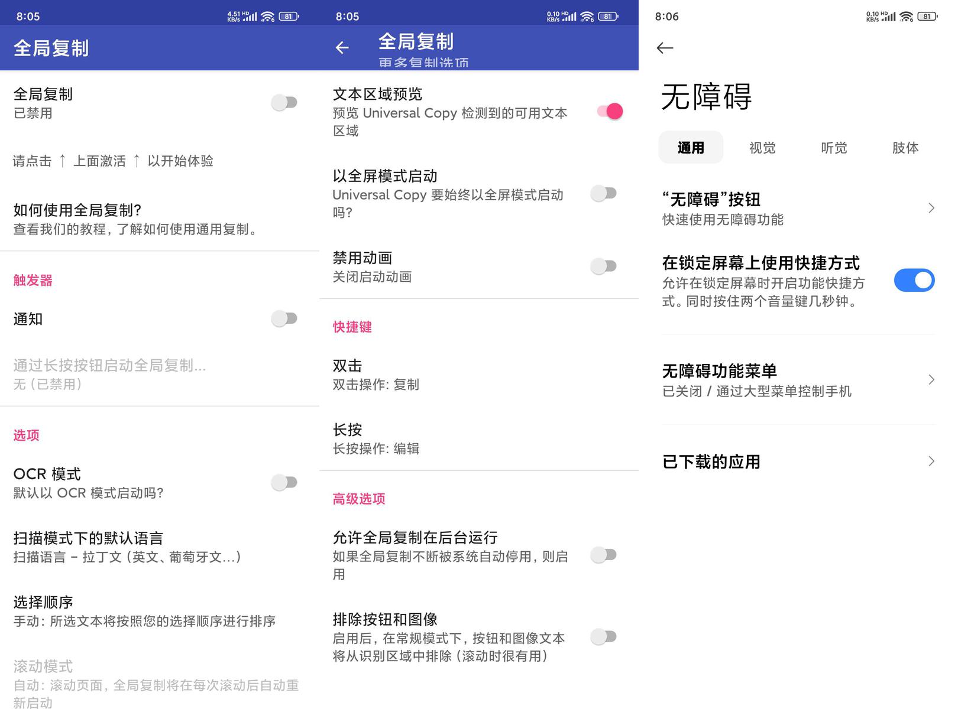Open 如何使用全局复制 tutorial
This screenshot has height=709, width=958.
point(160,219)
